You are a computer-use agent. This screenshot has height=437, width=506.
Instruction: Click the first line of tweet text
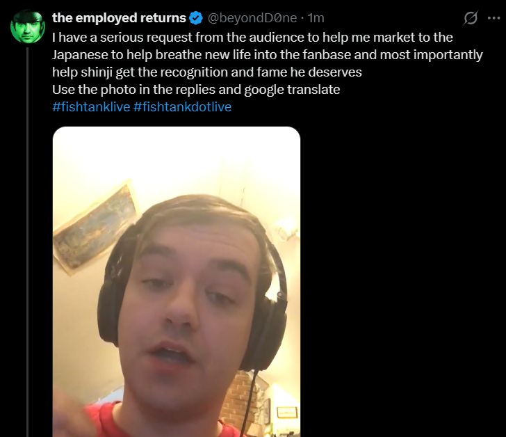(x=252, y=38)
